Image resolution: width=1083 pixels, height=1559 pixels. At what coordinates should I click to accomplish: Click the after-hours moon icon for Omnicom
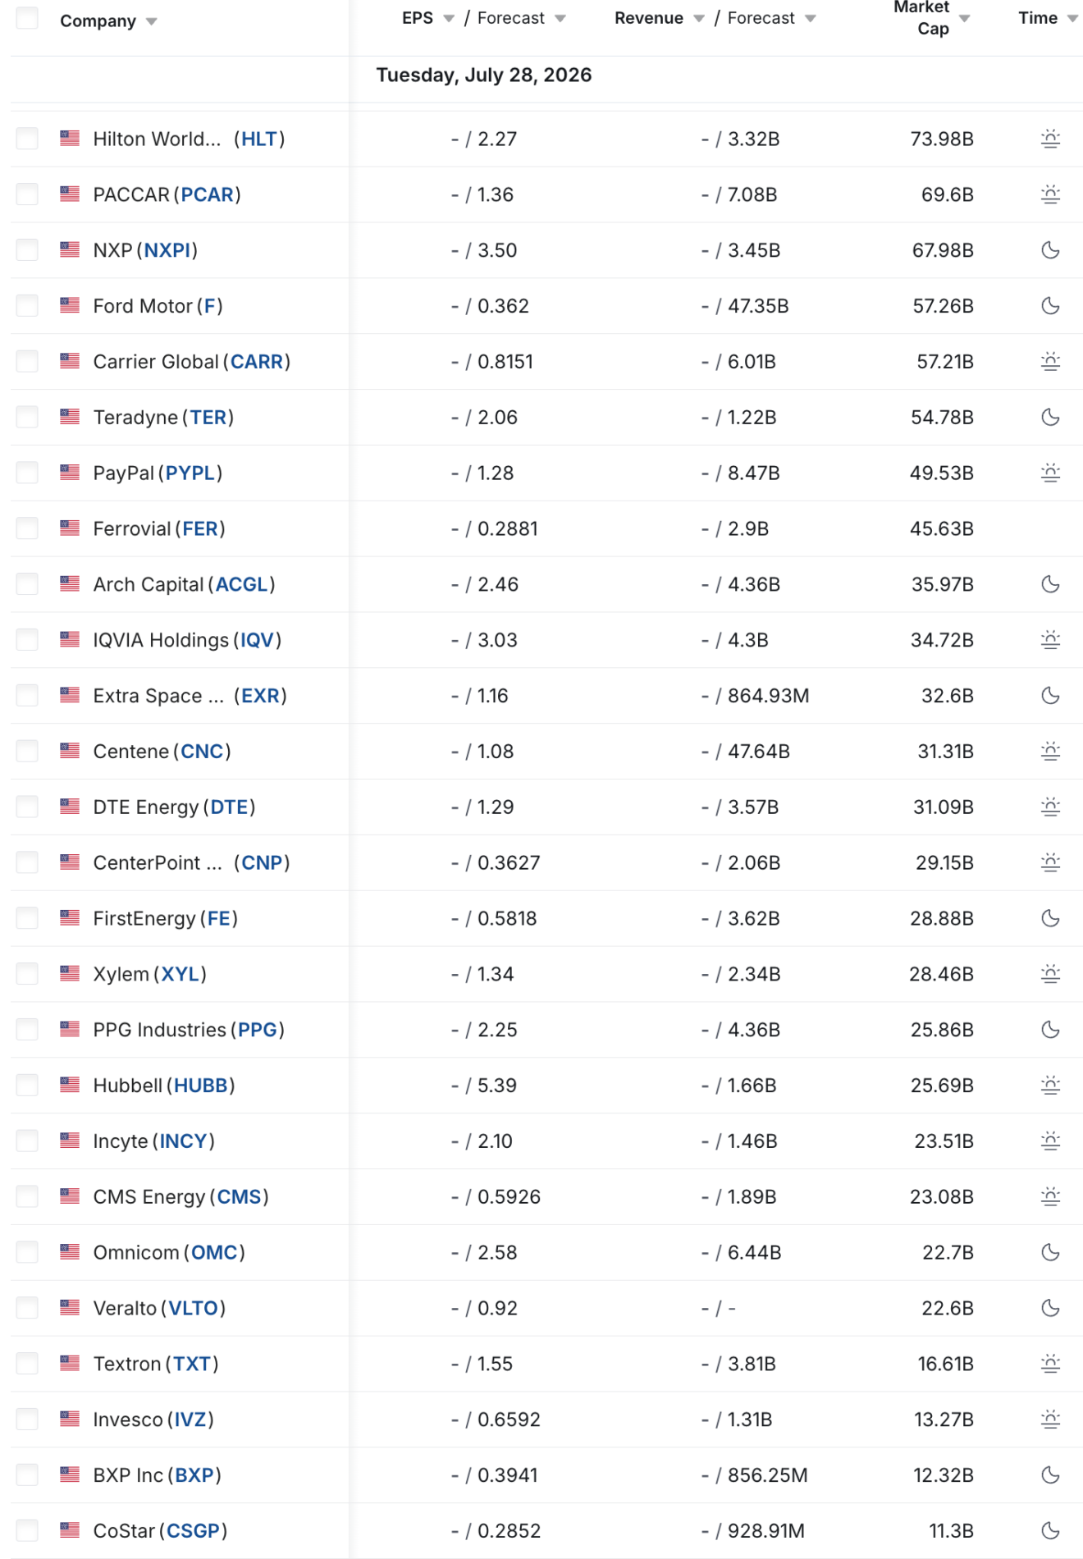tap(1050, 1252)
